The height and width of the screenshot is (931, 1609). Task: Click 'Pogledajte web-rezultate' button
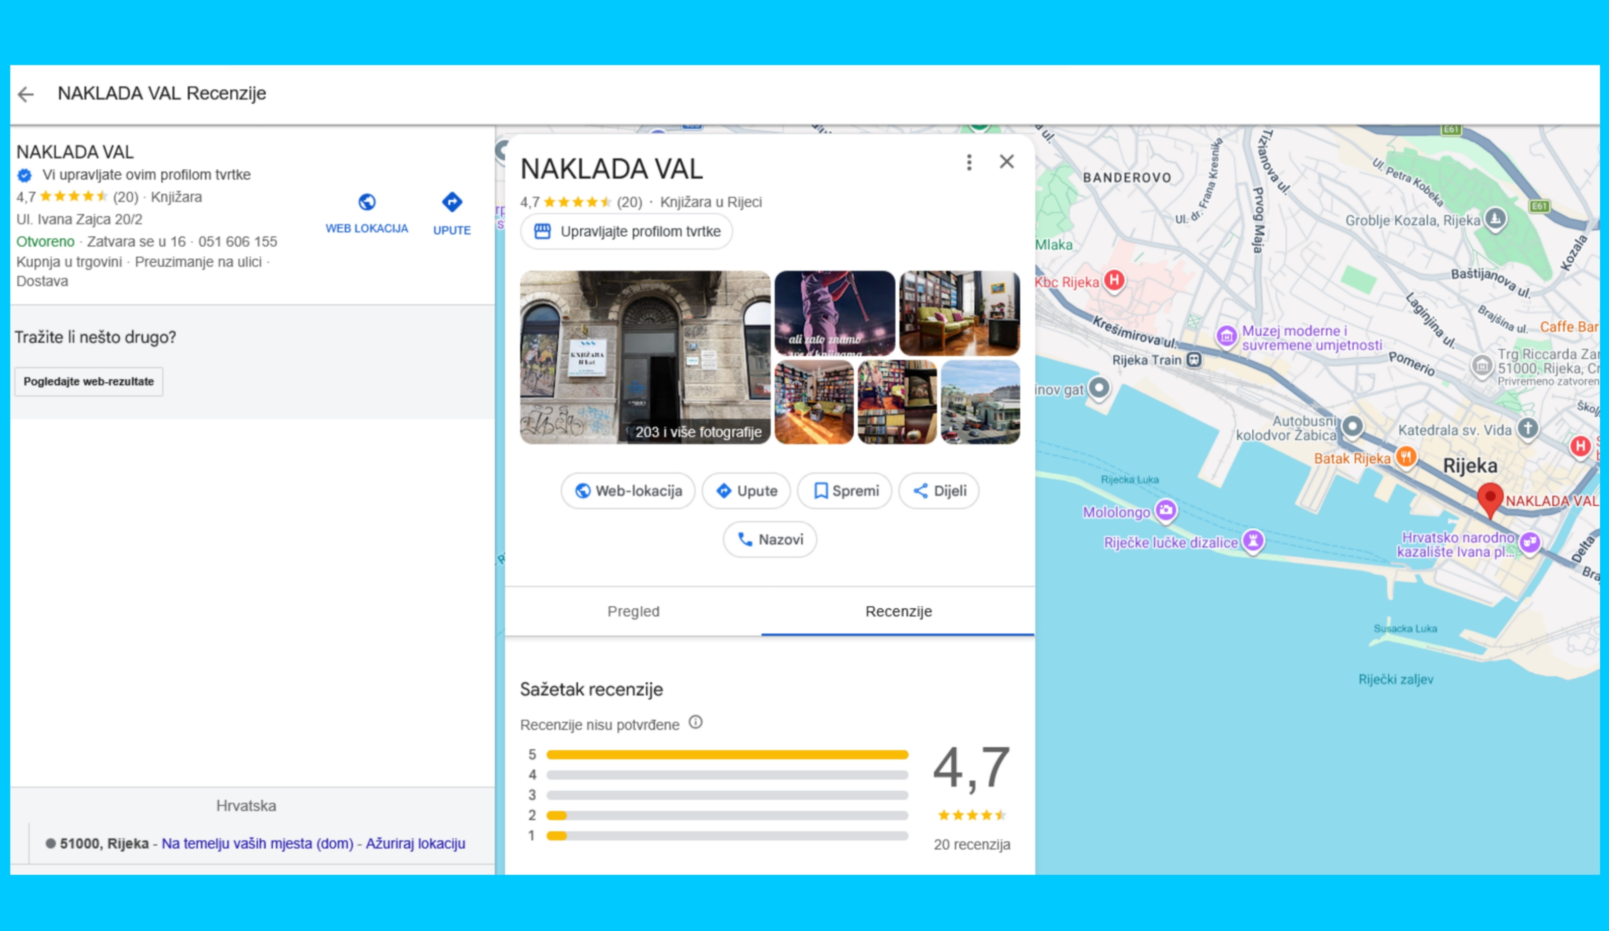coord(89,382)
